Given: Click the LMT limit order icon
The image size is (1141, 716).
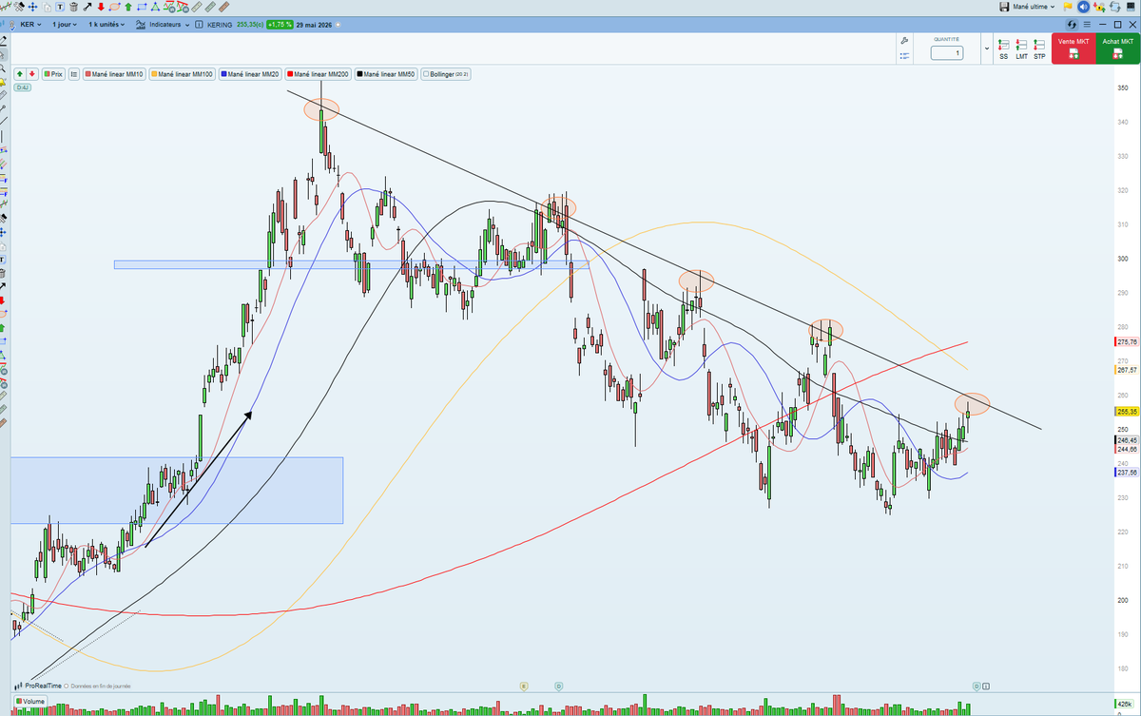Looking at the screenshot, I should click(1021, 49).
